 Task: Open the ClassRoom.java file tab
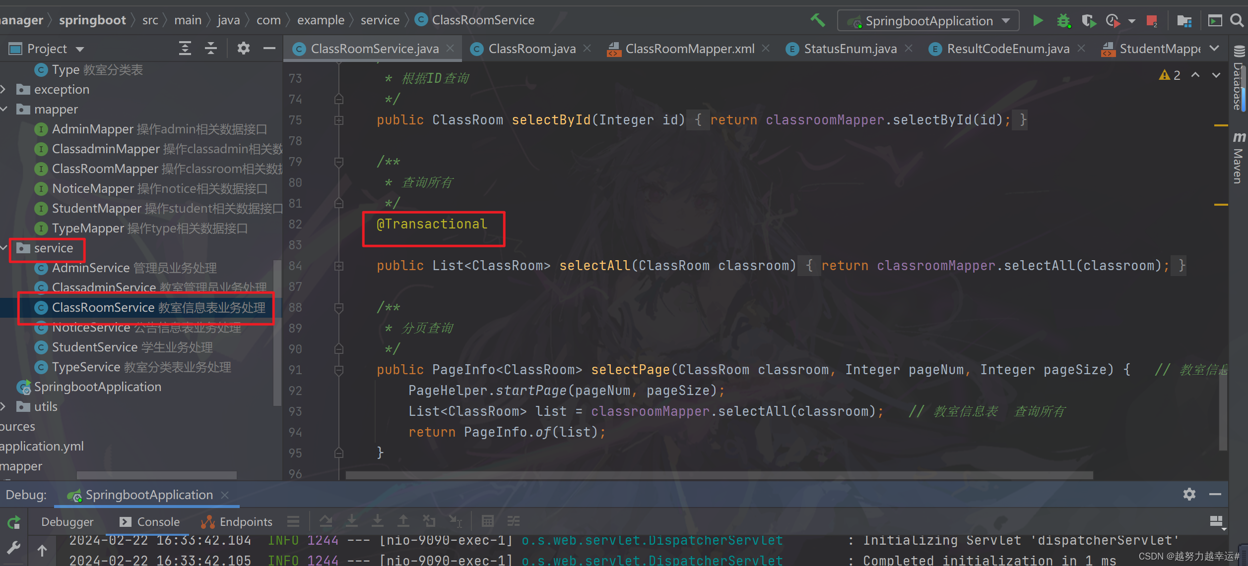click(x=531, y=48)
